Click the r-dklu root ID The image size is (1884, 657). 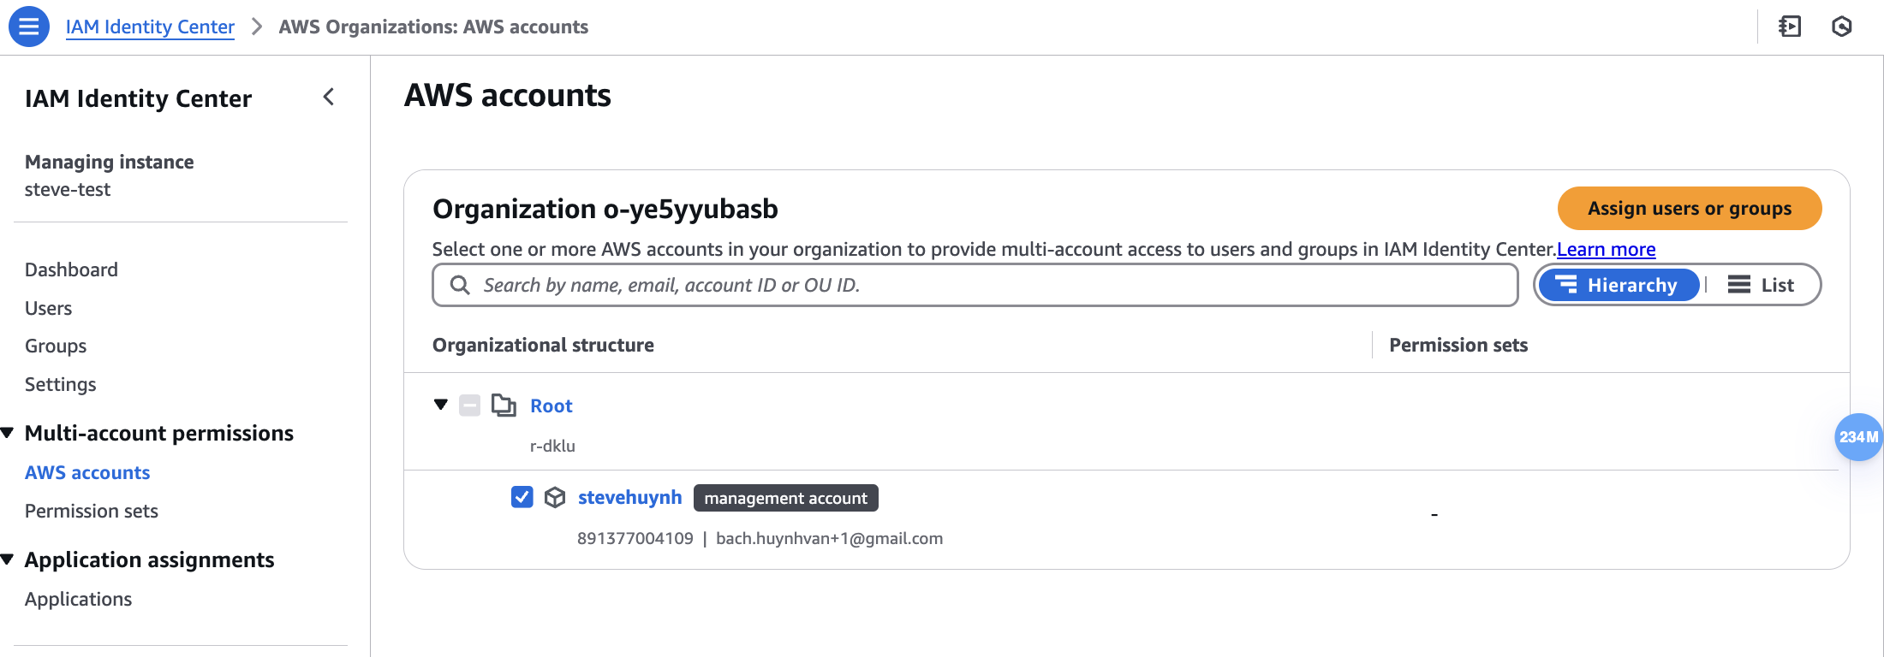pyautogui.click(x=552, y=446)
